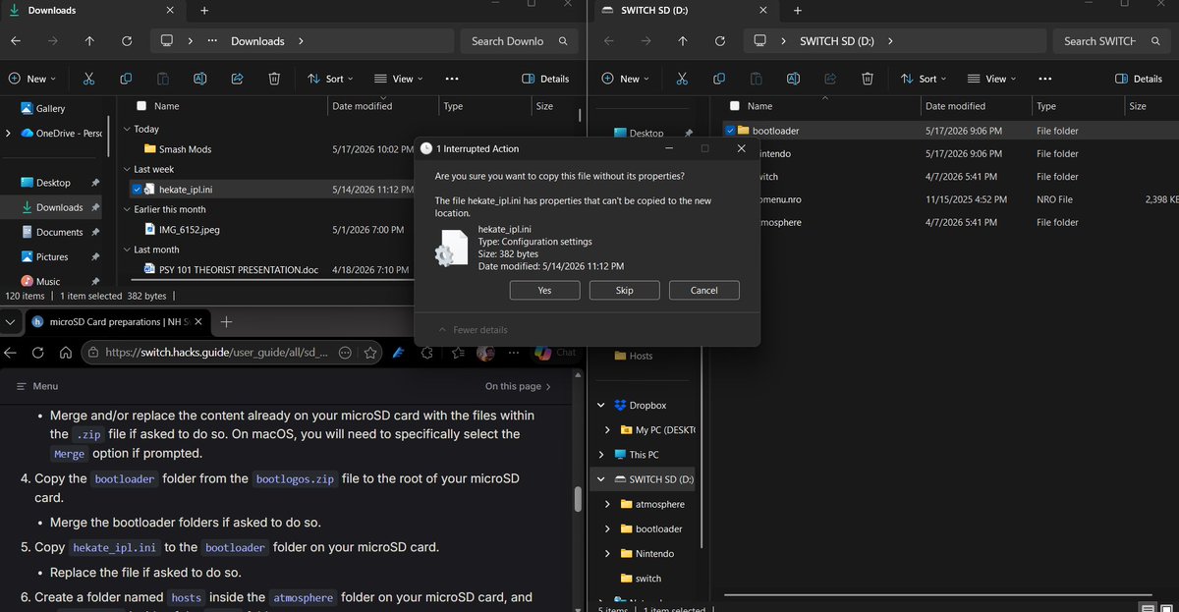
Task: Share icon in Downloads window toolbar
Action: (238, 79)
